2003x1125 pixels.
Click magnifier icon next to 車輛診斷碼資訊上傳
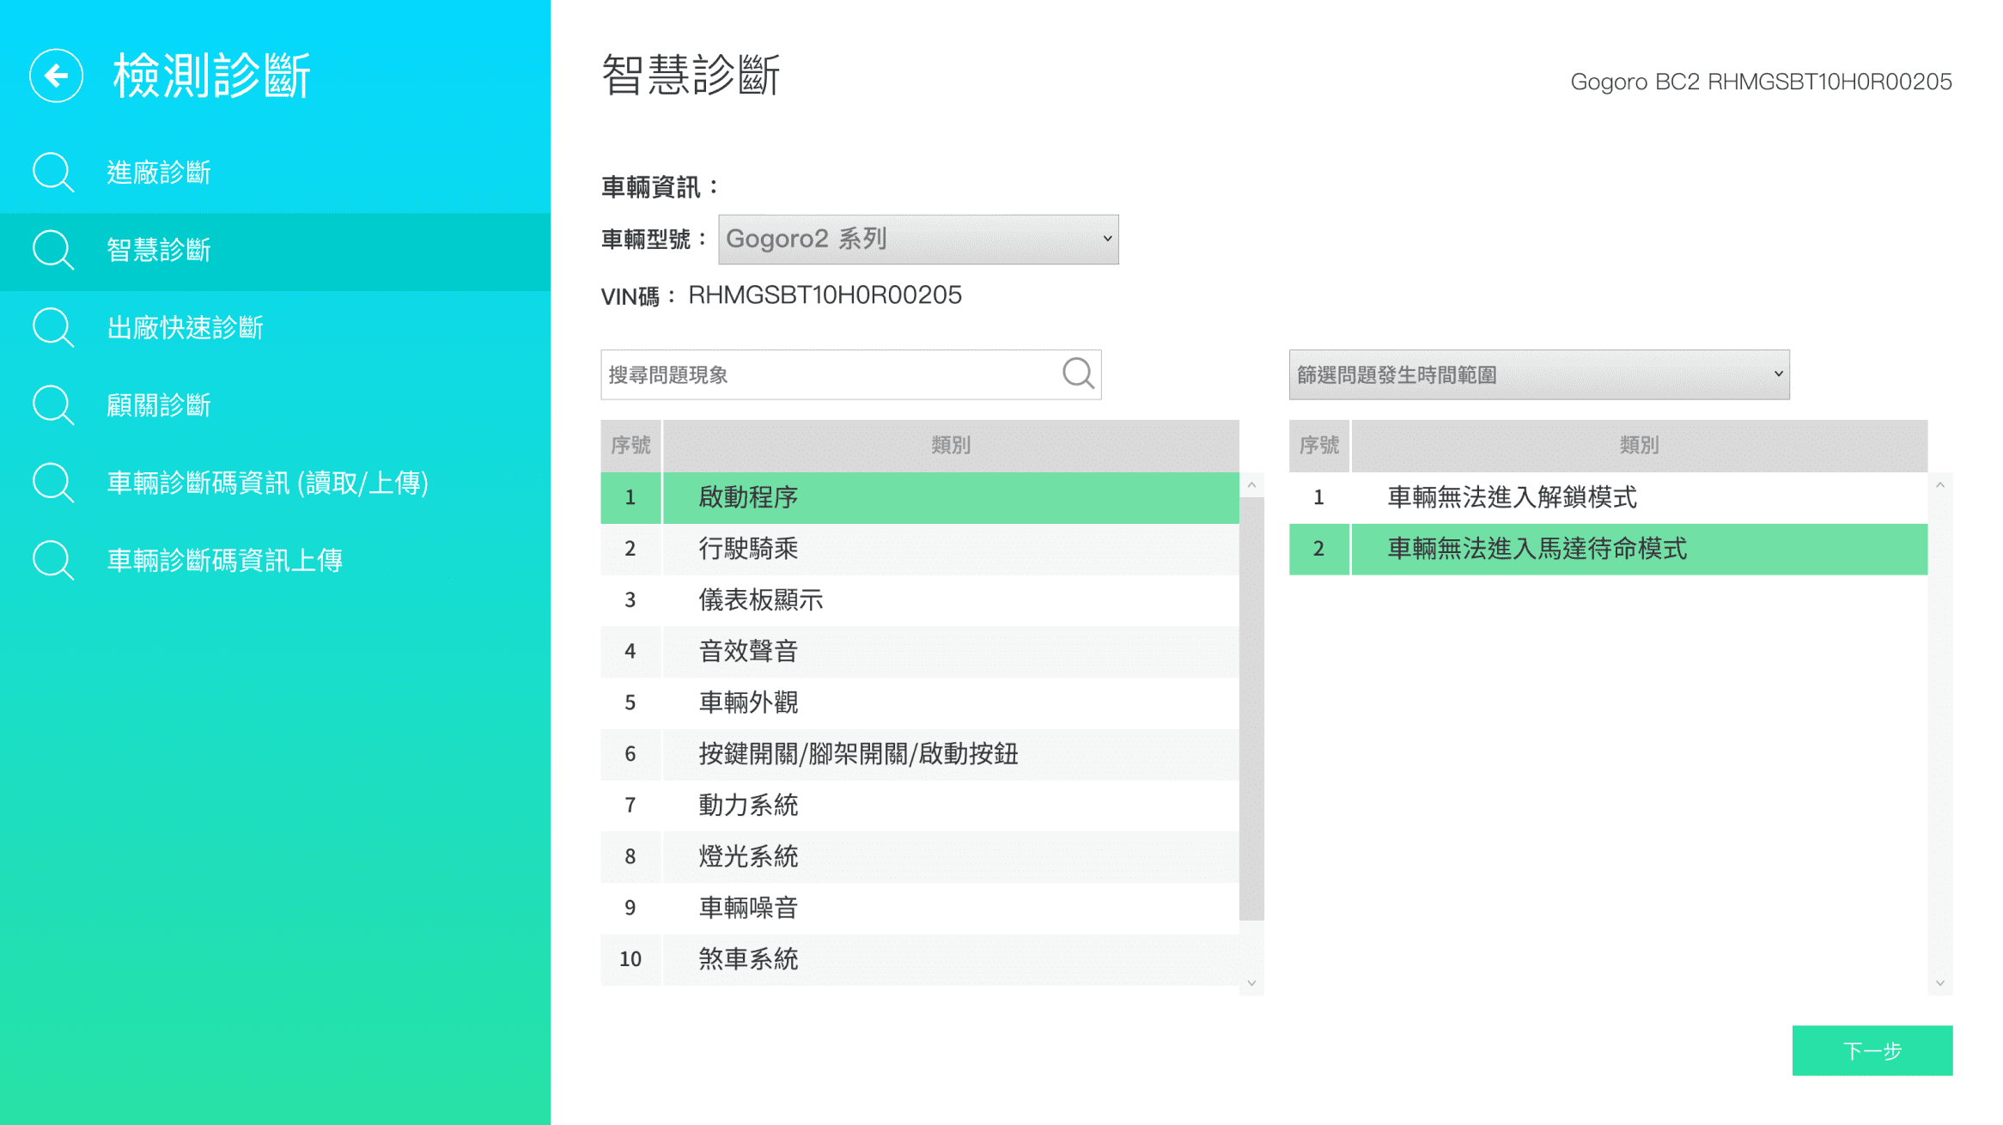53,560
